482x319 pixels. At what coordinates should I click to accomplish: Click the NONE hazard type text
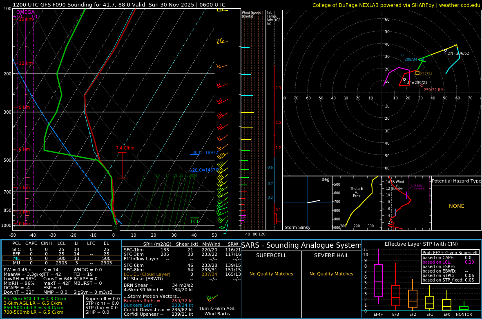click(x=457, y=206)
